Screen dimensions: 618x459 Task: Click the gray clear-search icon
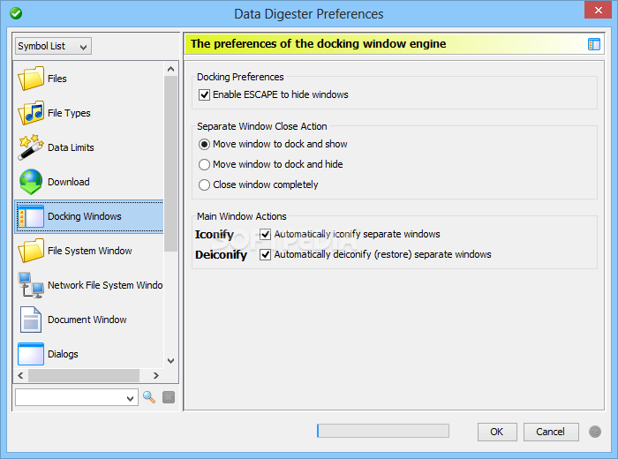pyautogui.click(x=169, y=397)
